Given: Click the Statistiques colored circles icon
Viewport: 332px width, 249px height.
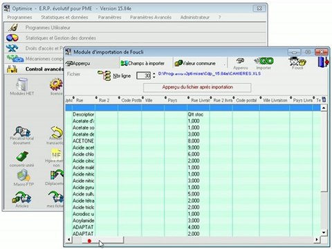Looking at the screenshot, I should (x=12, y=38).
